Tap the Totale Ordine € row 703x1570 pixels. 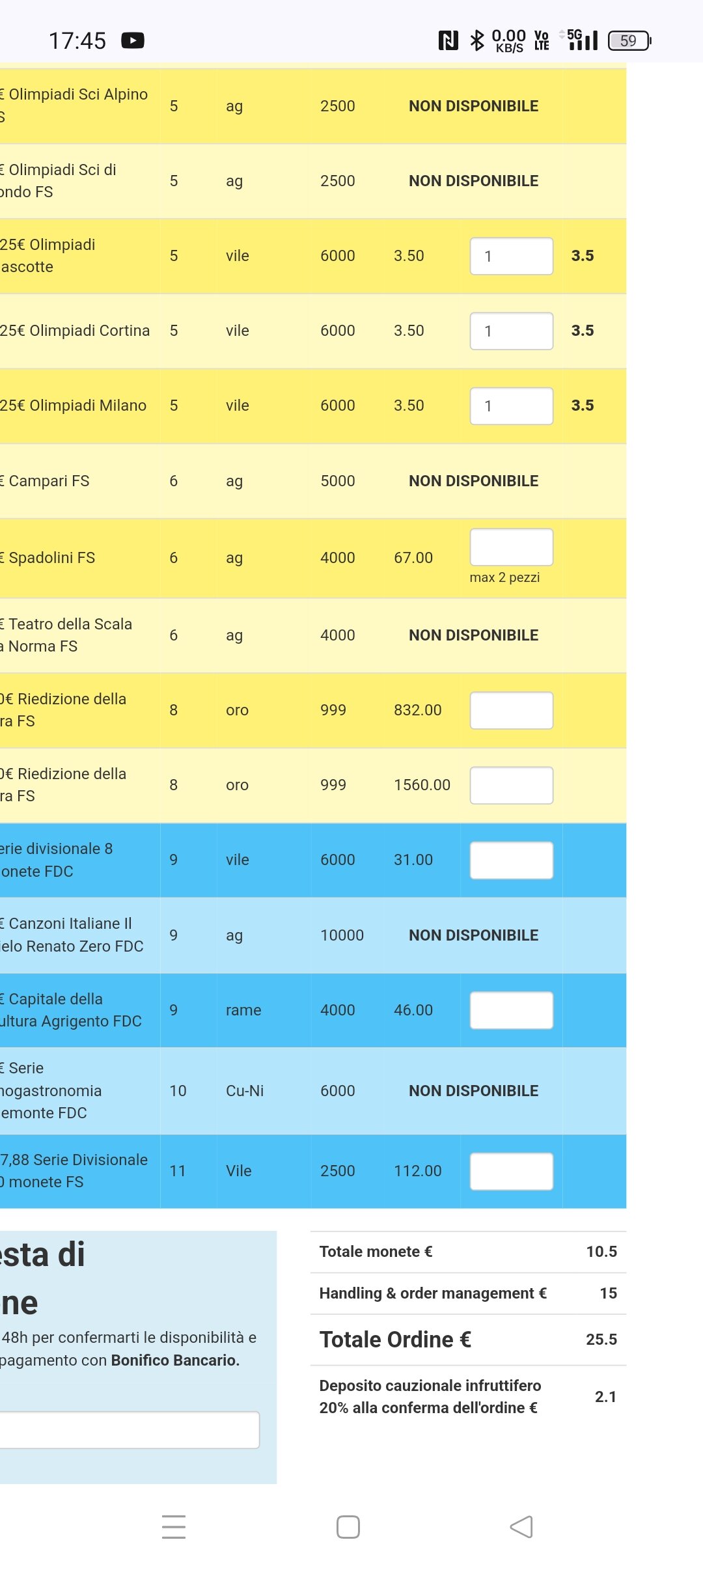[468, 1340]
